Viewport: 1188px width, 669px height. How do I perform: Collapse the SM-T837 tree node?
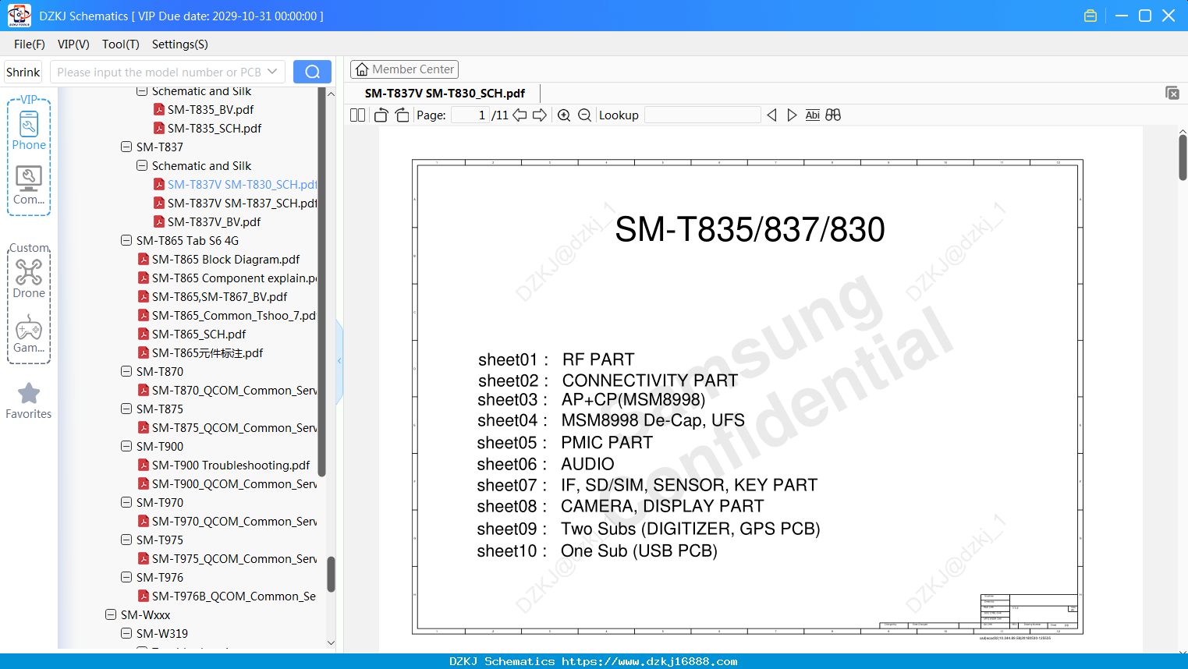point(126,147)
